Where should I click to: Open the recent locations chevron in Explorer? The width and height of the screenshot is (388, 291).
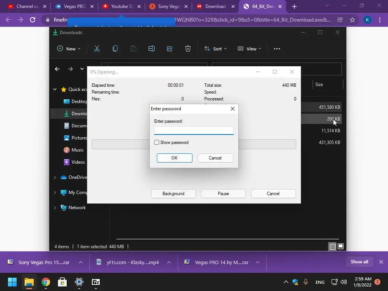(x=82, y=69)
